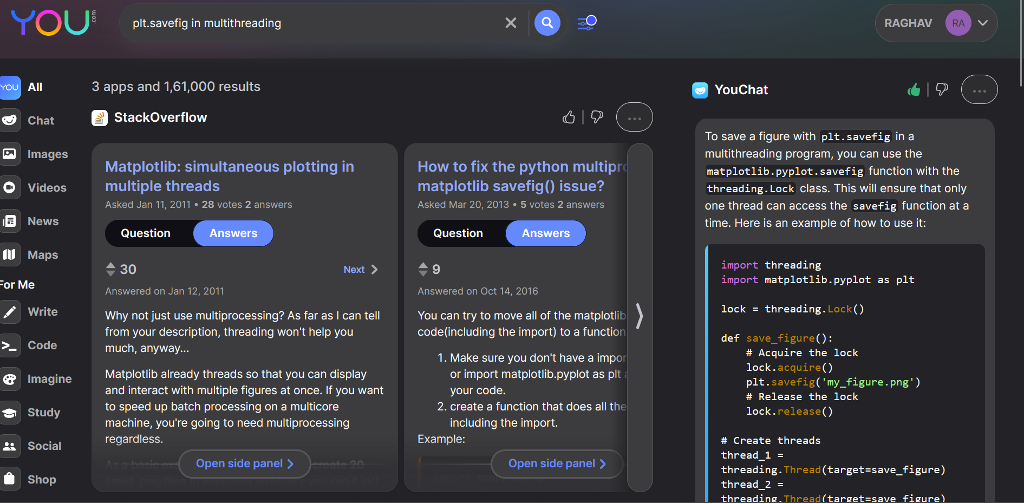Dislike the StackOverflow app results
The height and width of the screenshot is (503, 1024).
pyautogui.click(x=597, y=117)
